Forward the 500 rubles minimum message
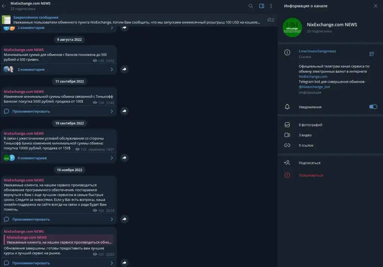 [x=124, y=69]
